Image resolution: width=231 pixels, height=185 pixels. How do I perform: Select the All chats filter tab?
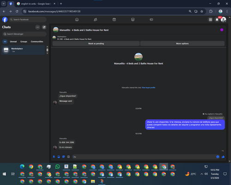pos(5,42)
